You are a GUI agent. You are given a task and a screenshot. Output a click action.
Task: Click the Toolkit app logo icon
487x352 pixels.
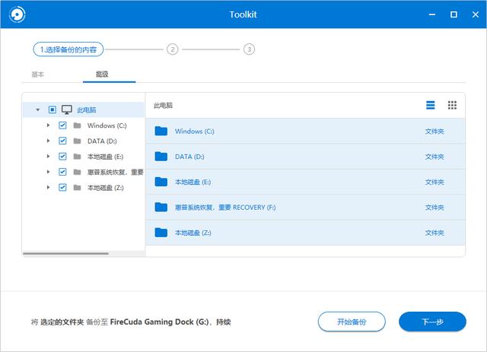coord(17,14)
